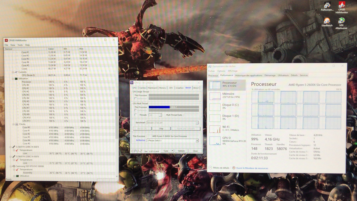
Task: Click the CPU Multi Thread progress bar
Action: [x=173, y=107]
